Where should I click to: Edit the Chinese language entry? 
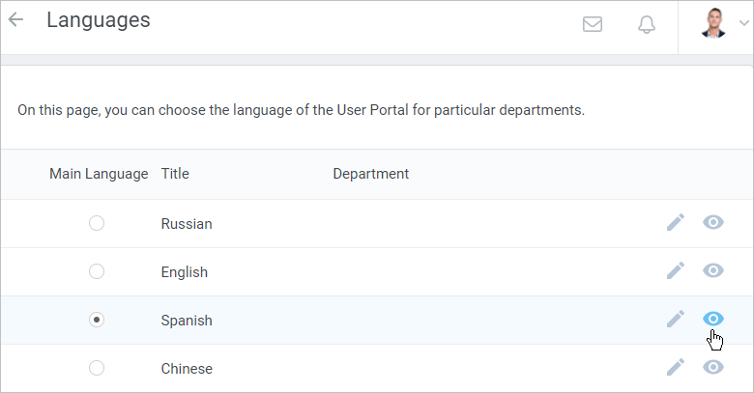pos(675,368)
